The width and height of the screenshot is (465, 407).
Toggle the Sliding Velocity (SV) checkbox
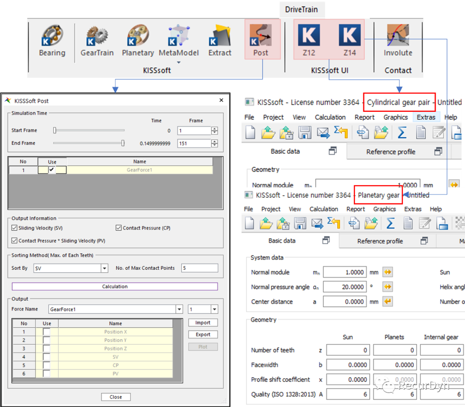coord(15,228)
